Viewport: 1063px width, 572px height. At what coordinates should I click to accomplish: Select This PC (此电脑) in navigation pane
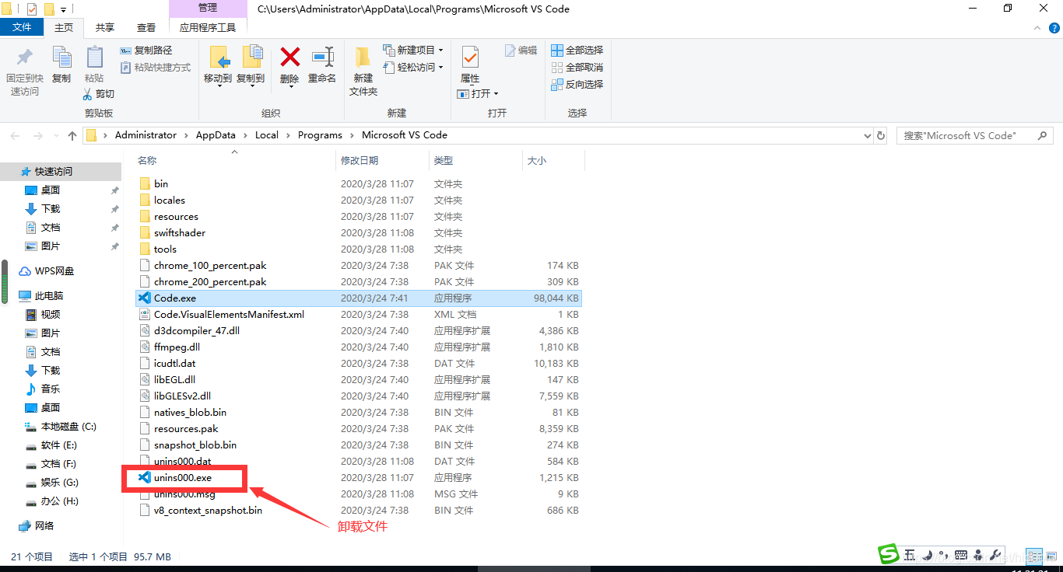point(49,296)
